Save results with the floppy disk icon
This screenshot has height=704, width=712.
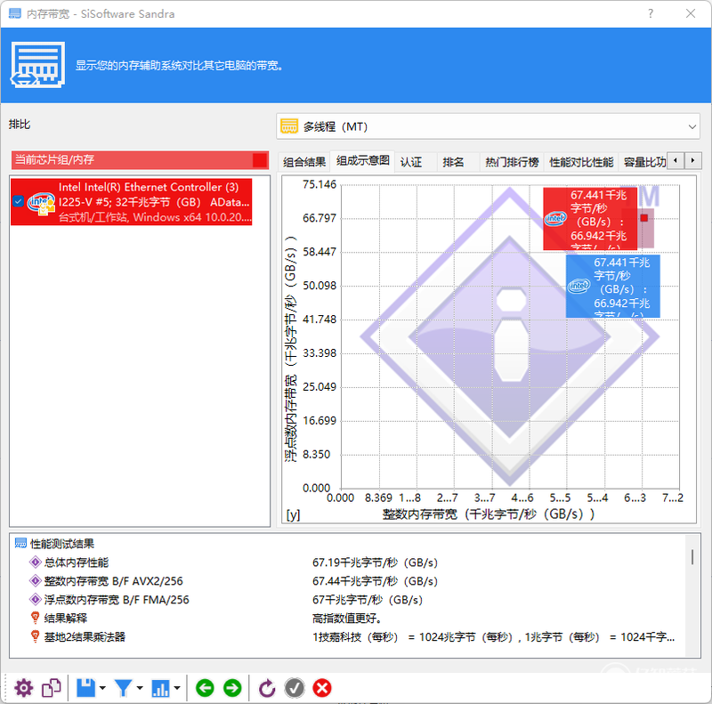(85, 688)
